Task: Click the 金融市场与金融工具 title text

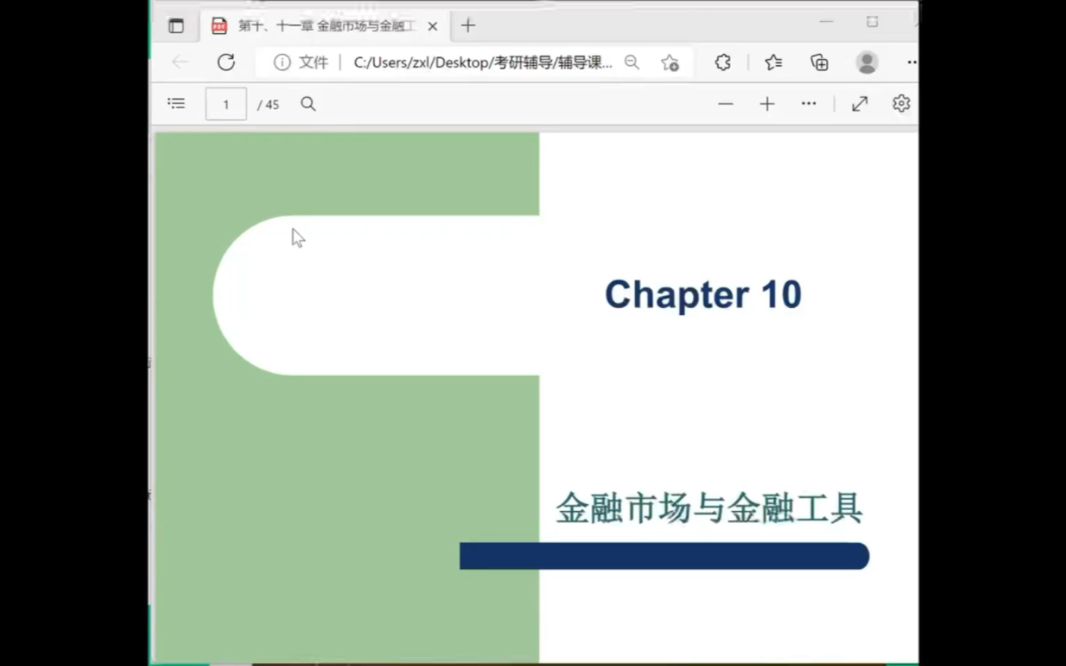Action: pyautogui.click(x=709, y=508)
